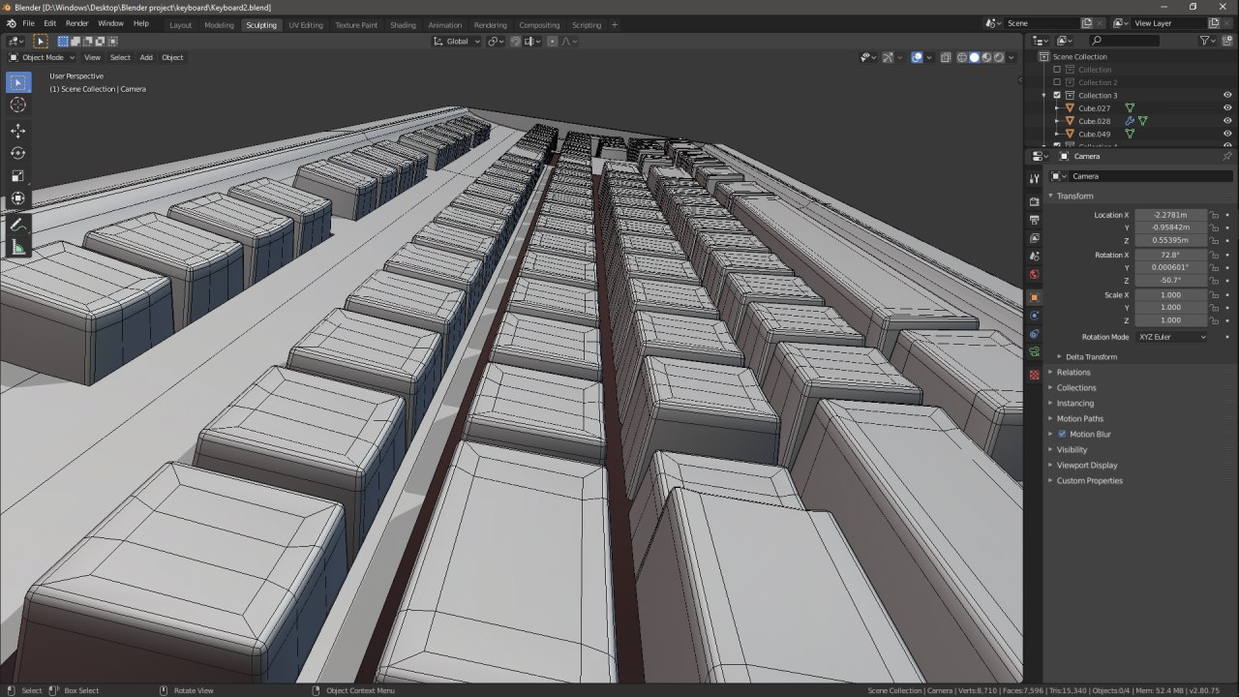Click the Location X value field
Viewport: 1239px width, 697px height.
click(1171, 215)
